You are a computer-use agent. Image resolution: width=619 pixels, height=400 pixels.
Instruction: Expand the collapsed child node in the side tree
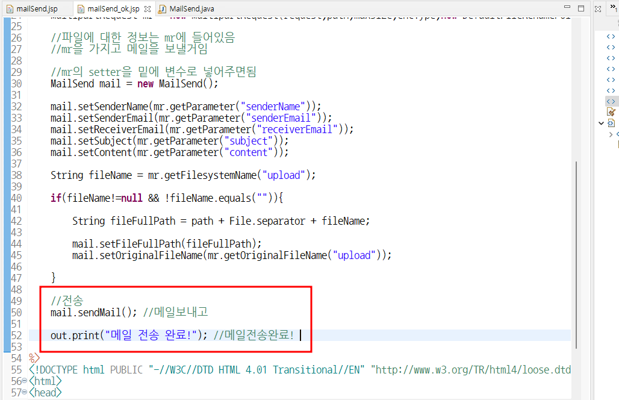[x=611, y=134]
